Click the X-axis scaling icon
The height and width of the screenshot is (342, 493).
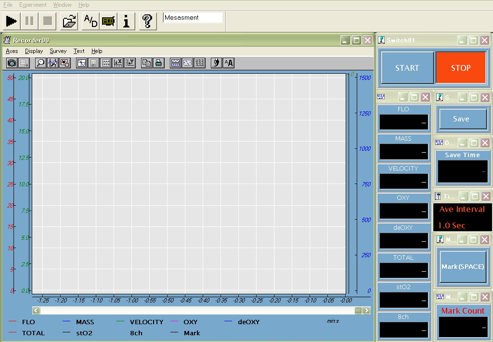[118, 63]
